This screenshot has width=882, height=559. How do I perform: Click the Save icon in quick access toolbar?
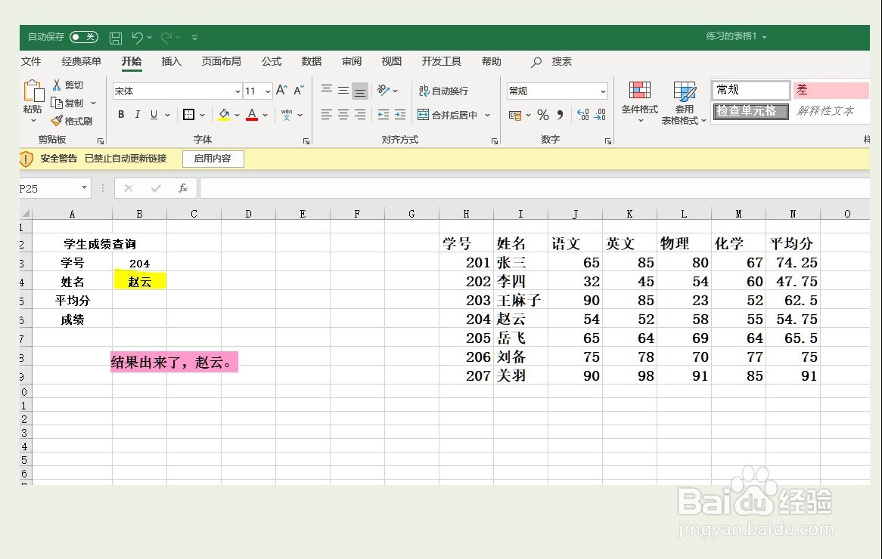tap(115, 37)
